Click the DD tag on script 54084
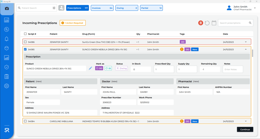This screenshot has height=139, width=260. click(187, 121)
